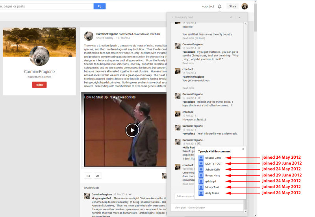Open giddy gal's avatar icon
Image resolution: width=315 pixels, height=217 pixels.
pos(201,182)
